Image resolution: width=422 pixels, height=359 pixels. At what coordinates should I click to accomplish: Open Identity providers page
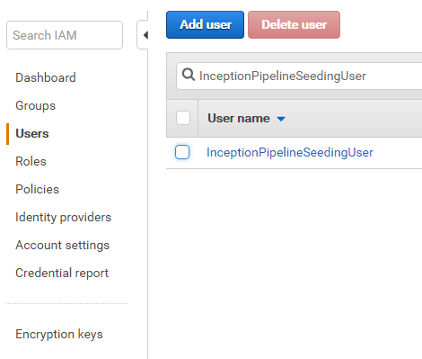(63, 217)
